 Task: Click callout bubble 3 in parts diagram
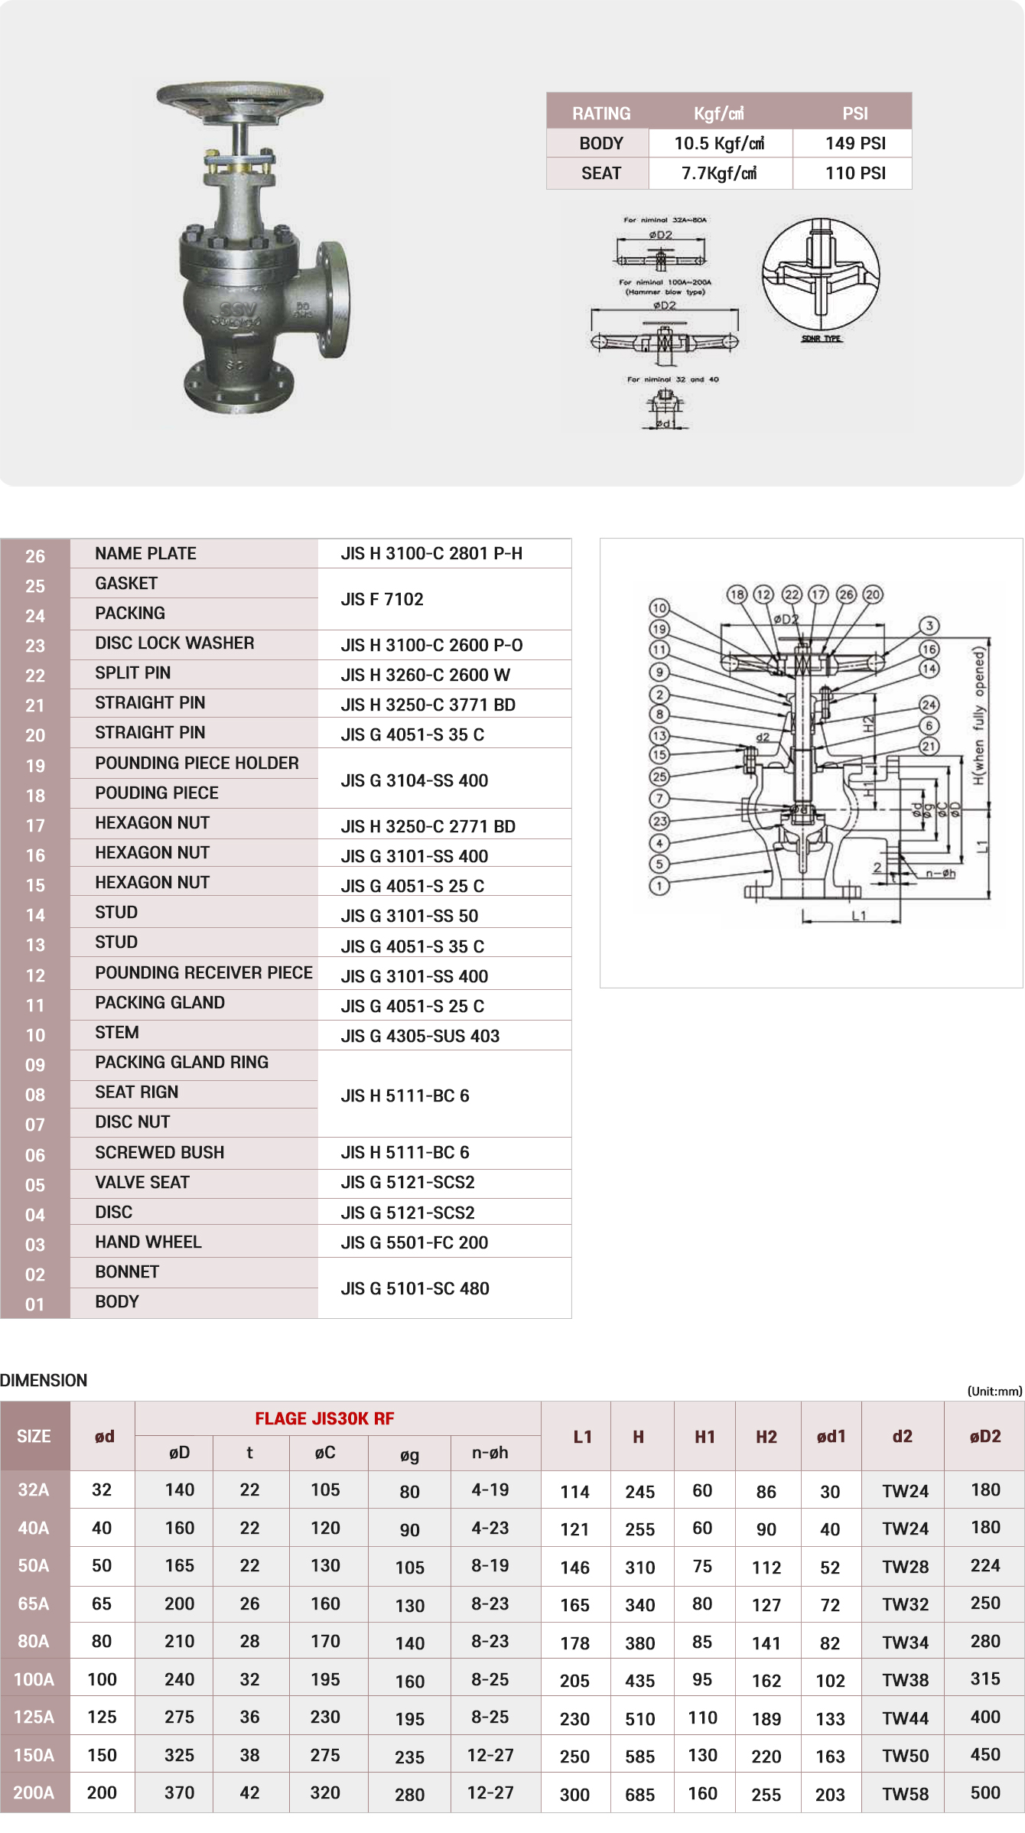pos(929,626)
